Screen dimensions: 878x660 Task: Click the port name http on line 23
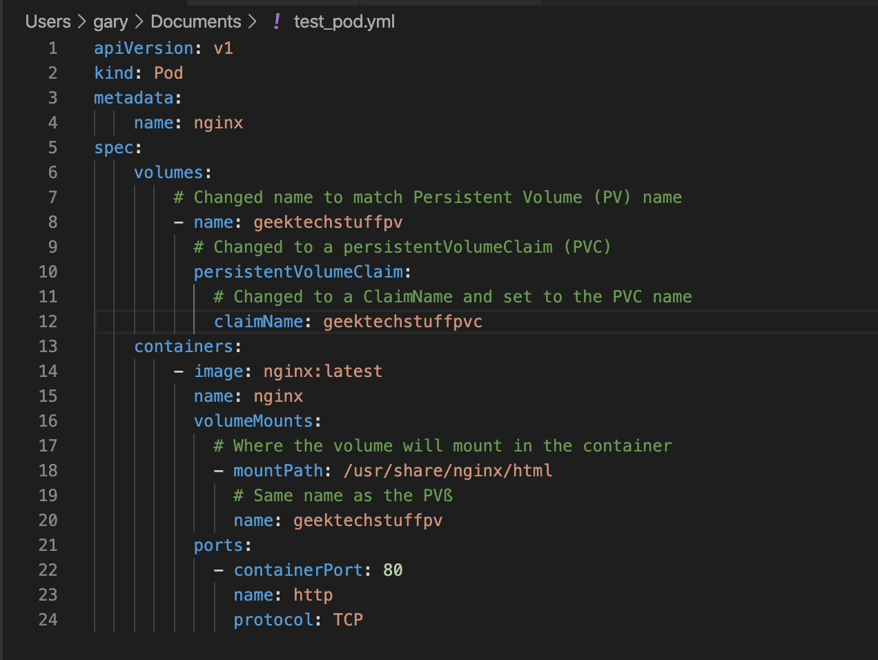pyautogui.click(x=313, y=594)
